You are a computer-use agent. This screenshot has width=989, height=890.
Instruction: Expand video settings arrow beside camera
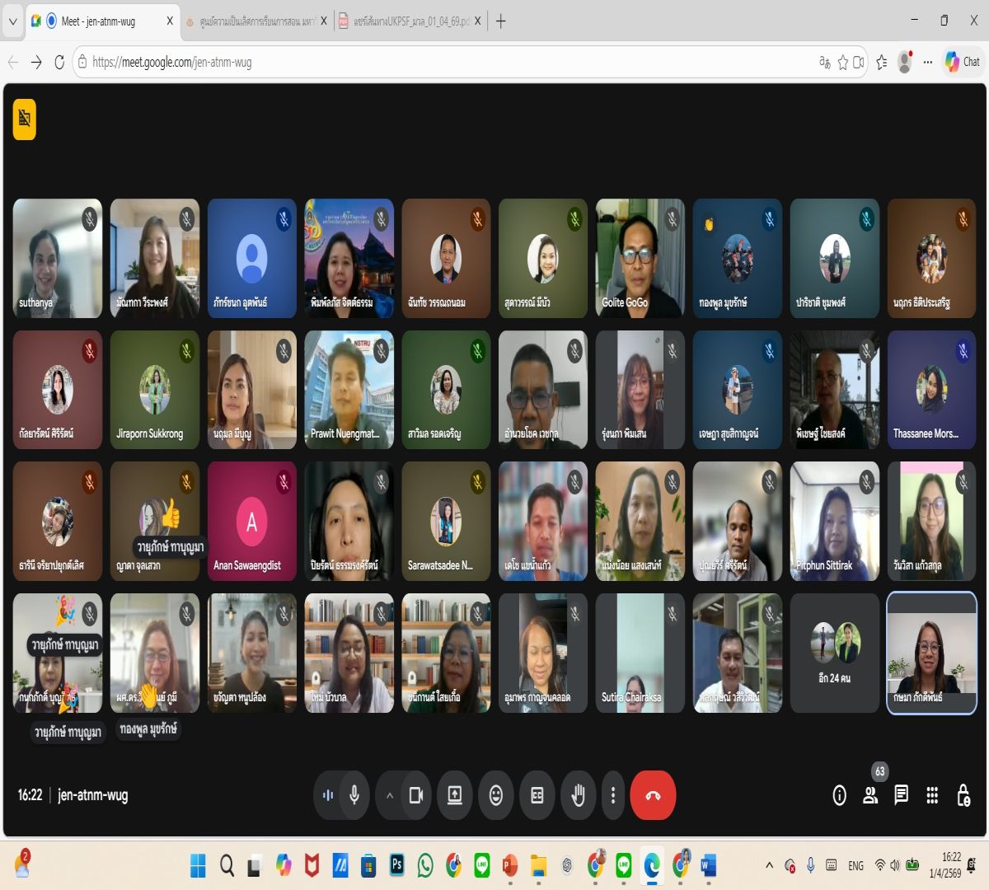click(x=390, y=795)
